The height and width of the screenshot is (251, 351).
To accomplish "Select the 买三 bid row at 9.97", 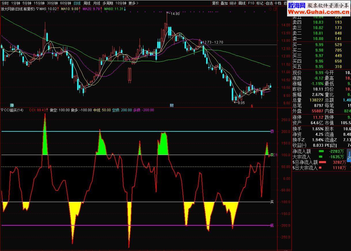I will point(321,56).
